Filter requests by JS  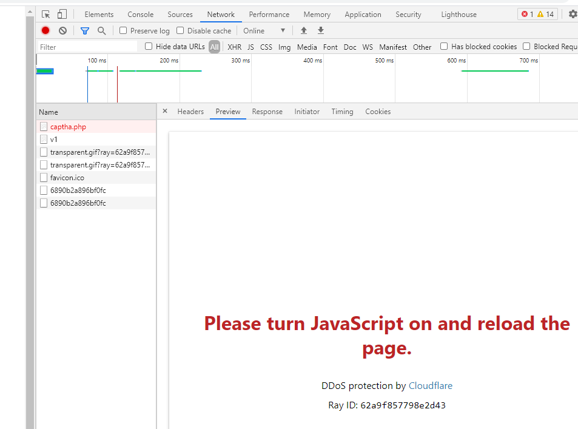point(250,47)
